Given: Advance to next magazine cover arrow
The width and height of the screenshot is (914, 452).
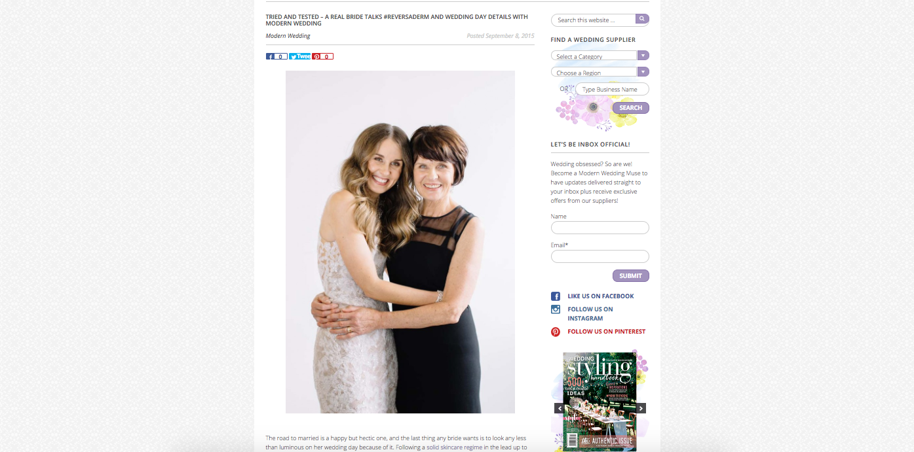Looking at the screenshot, I should click(x=641, y=408).
